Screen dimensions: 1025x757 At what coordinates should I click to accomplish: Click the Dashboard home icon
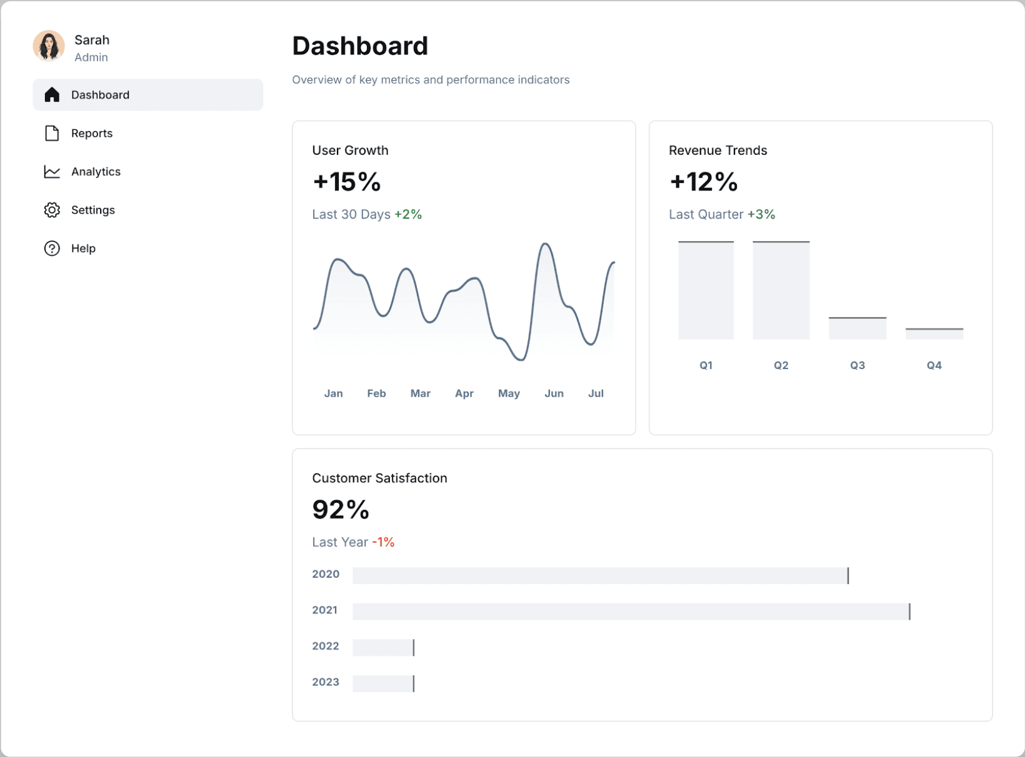(x=52, y=95)
